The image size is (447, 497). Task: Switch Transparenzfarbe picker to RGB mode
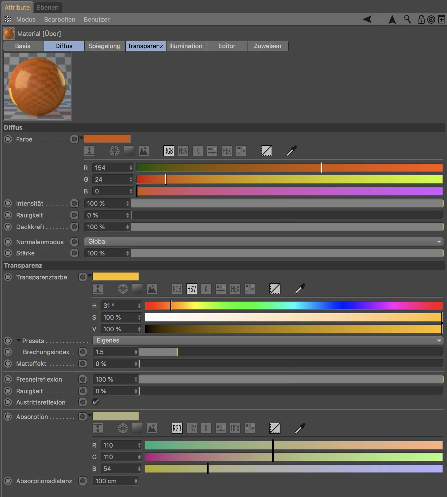point(177,289)
